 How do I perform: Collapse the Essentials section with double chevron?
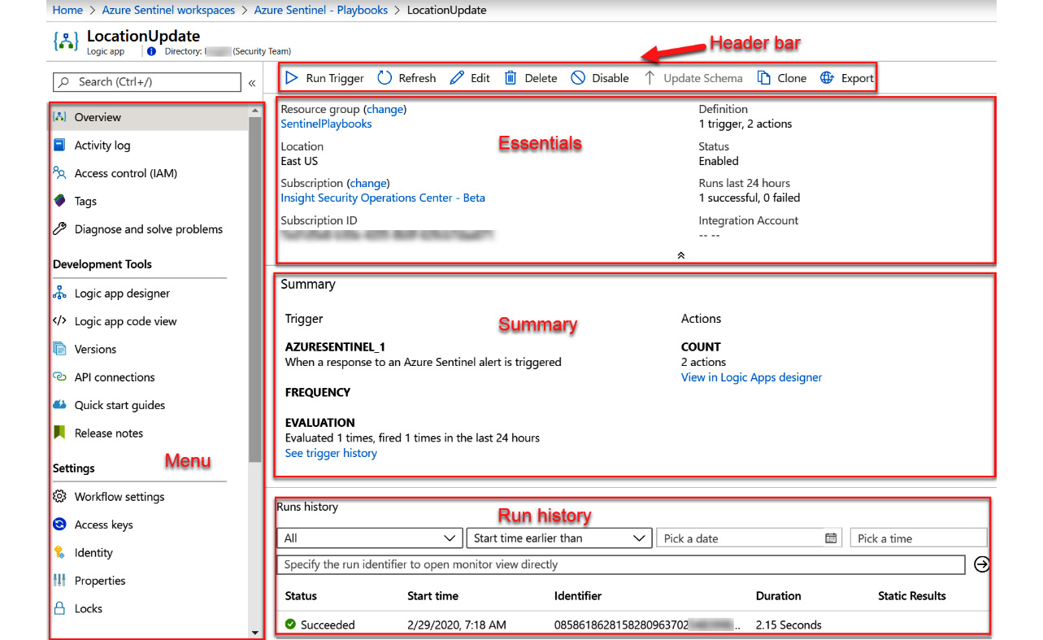pos(681,255)
